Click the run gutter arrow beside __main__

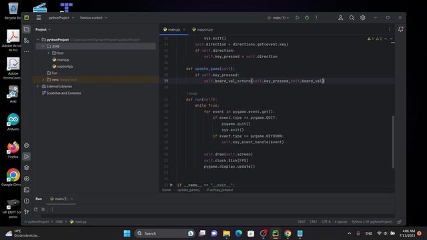pyautogui.click(x=171, y=185)
